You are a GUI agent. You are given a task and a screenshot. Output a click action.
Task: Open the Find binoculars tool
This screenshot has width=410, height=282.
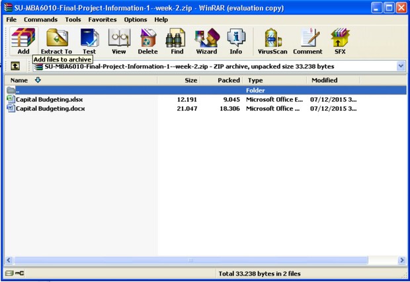click(177, 41)
